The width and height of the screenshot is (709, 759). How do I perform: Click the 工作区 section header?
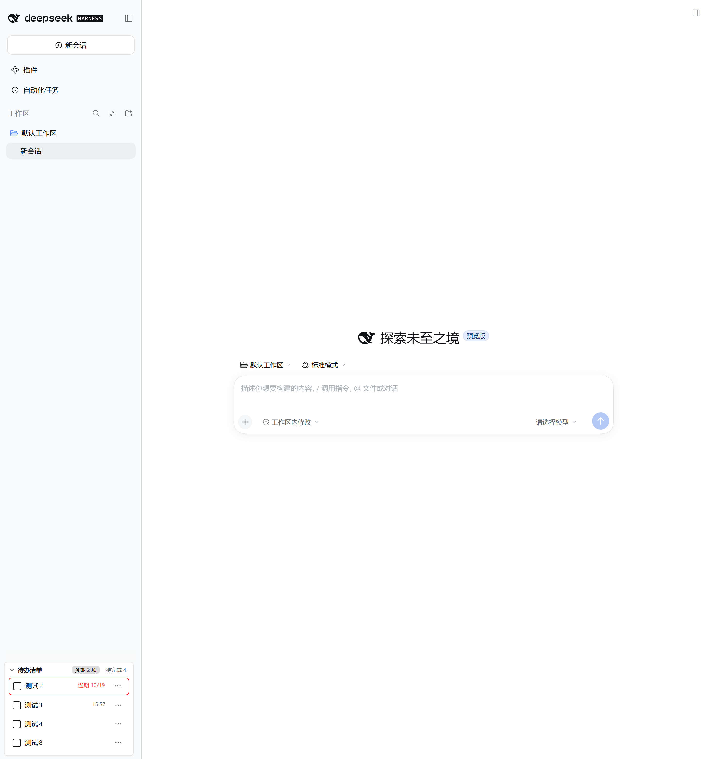coord(19,113)
